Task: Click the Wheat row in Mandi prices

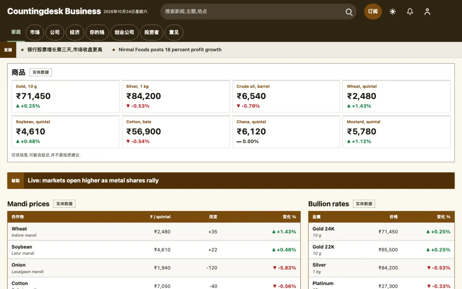Action: click(x=154, y=232)
